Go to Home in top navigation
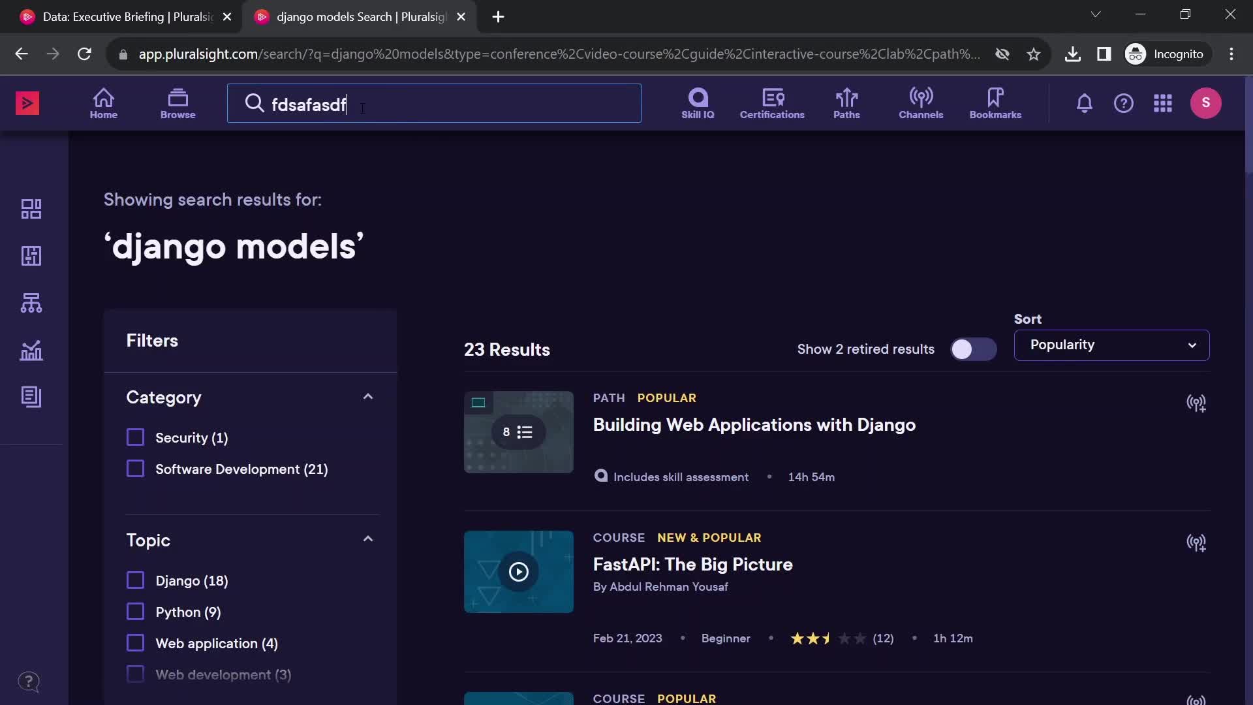The image size is (1253, 705). tap(104, 103)
